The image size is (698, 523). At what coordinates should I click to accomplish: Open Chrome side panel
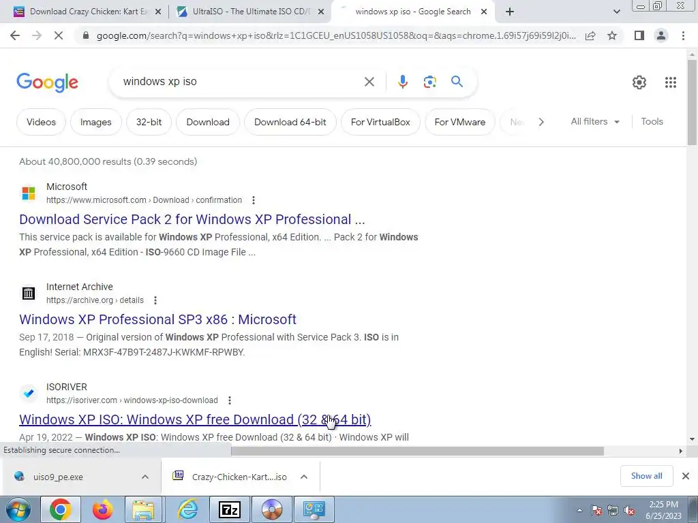pyautogui.click(x=639, y=35)
